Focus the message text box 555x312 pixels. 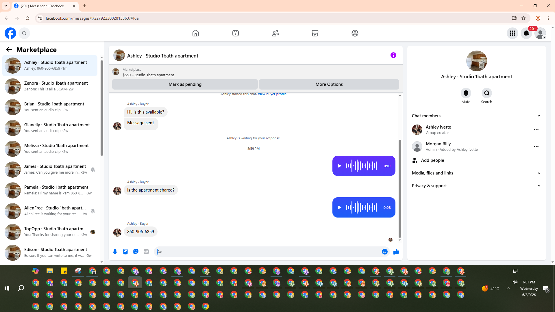268,252
